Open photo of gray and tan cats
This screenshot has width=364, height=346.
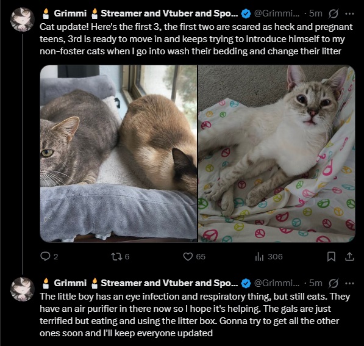[118, 154]
